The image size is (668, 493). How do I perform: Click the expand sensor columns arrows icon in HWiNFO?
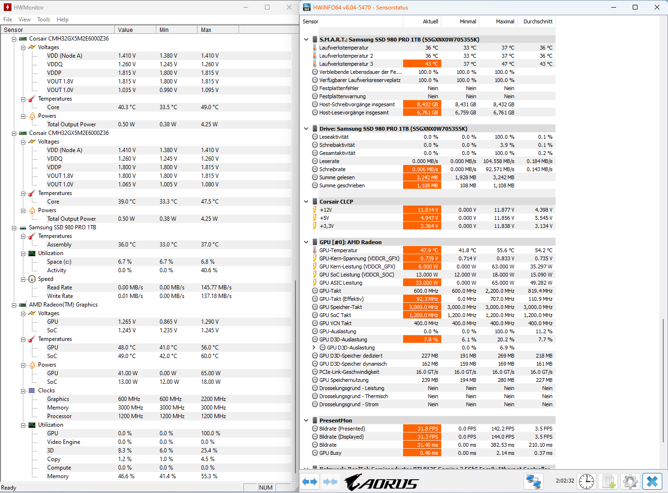point(310,482)
